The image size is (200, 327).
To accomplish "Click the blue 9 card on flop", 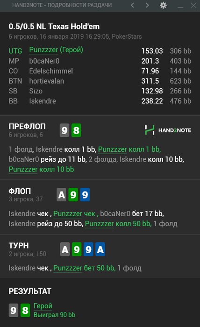I will tap(85, 195).
